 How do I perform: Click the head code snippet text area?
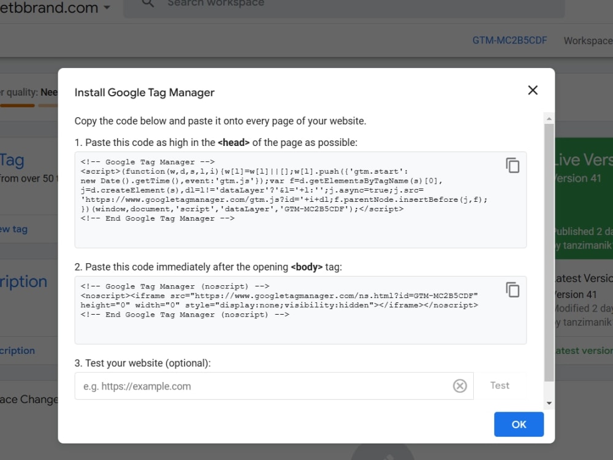click(x=300, y=200)
